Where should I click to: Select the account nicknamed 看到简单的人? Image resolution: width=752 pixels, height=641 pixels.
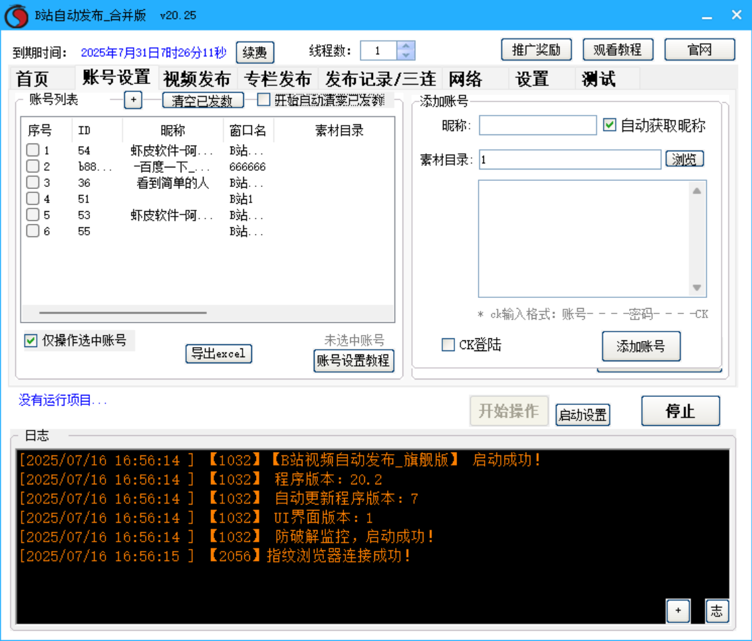click(173, 183)
